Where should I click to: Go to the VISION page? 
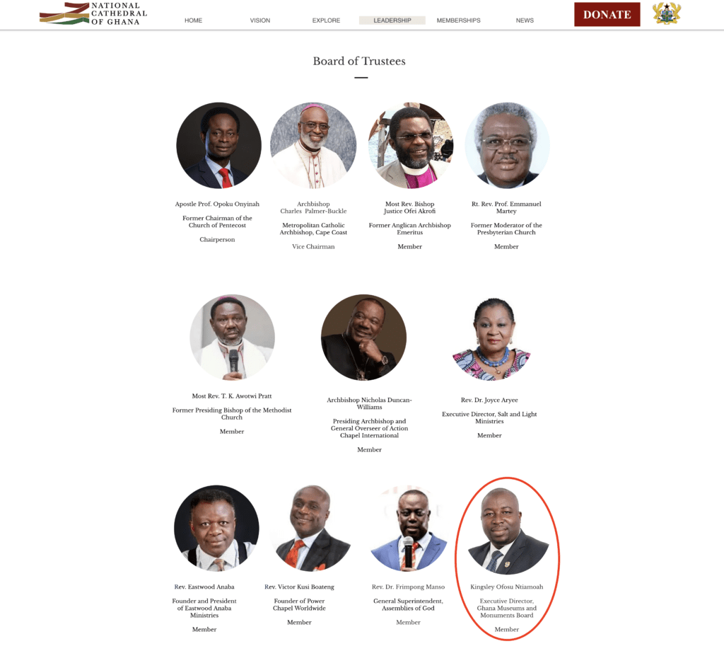point(260,21)
